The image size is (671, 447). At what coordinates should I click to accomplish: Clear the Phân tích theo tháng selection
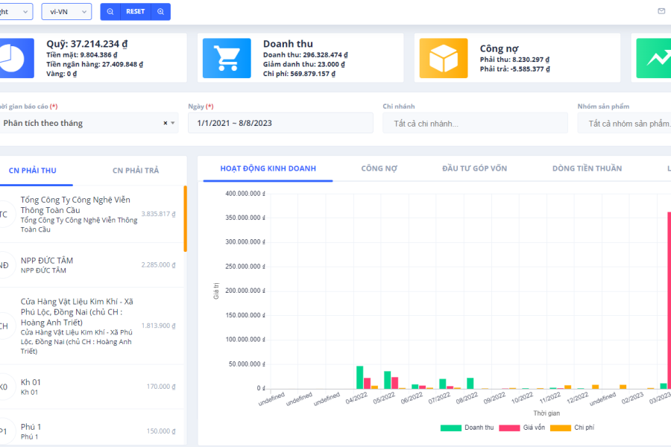(x=165, y=123)
